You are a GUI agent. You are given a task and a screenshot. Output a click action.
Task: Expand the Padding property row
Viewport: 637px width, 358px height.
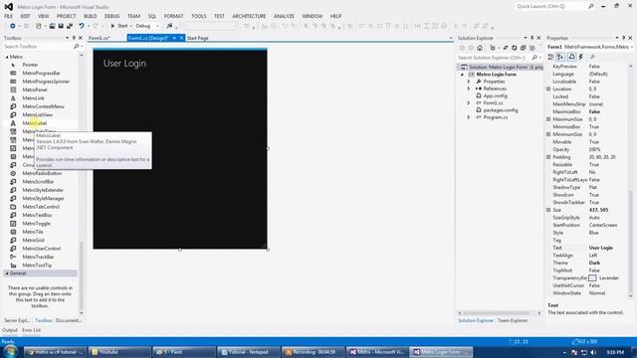tap(548, 157)
